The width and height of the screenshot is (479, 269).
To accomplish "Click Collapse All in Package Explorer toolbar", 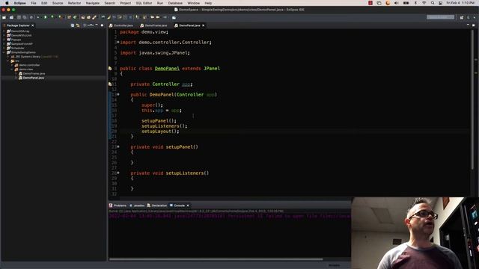I will (x=73, y=25).
